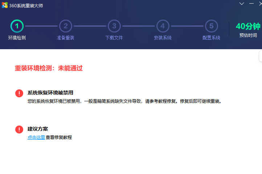Click the 准备重装 step label
This screenshot has height=174, width=262.
click(x=65, y=38)
